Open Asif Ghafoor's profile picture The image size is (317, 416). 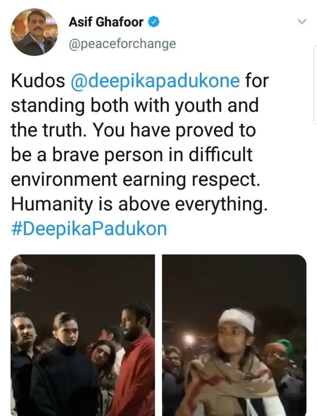[x=34, y=32]
